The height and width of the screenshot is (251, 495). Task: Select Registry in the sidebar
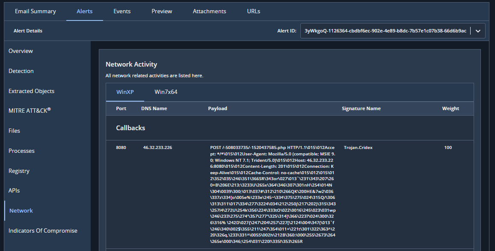(19, 171)
